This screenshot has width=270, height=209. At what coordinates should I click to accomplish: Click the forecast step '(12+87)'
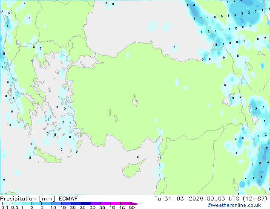coord(255,199)
